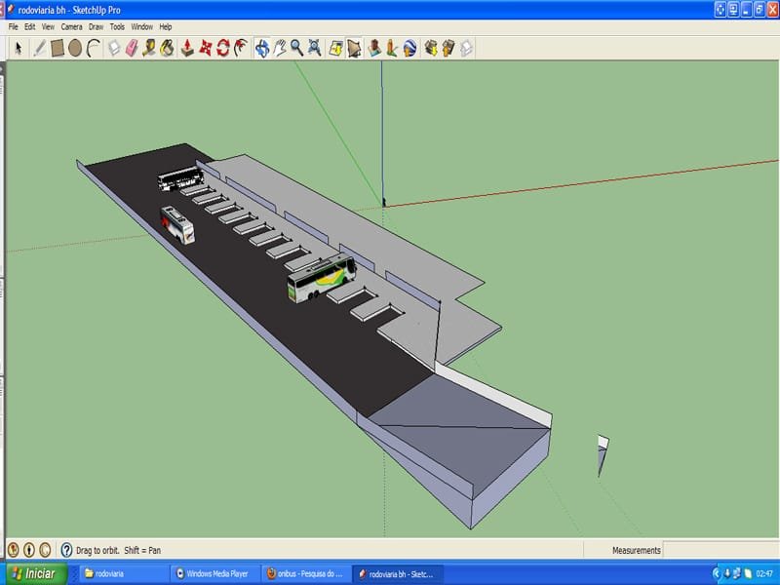Switch to the Orbit tool
Viewport: 780px width, 585px height.
261,47
